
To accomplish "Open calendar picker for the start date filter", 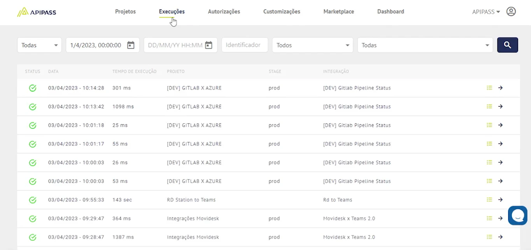I will point(130,45).
